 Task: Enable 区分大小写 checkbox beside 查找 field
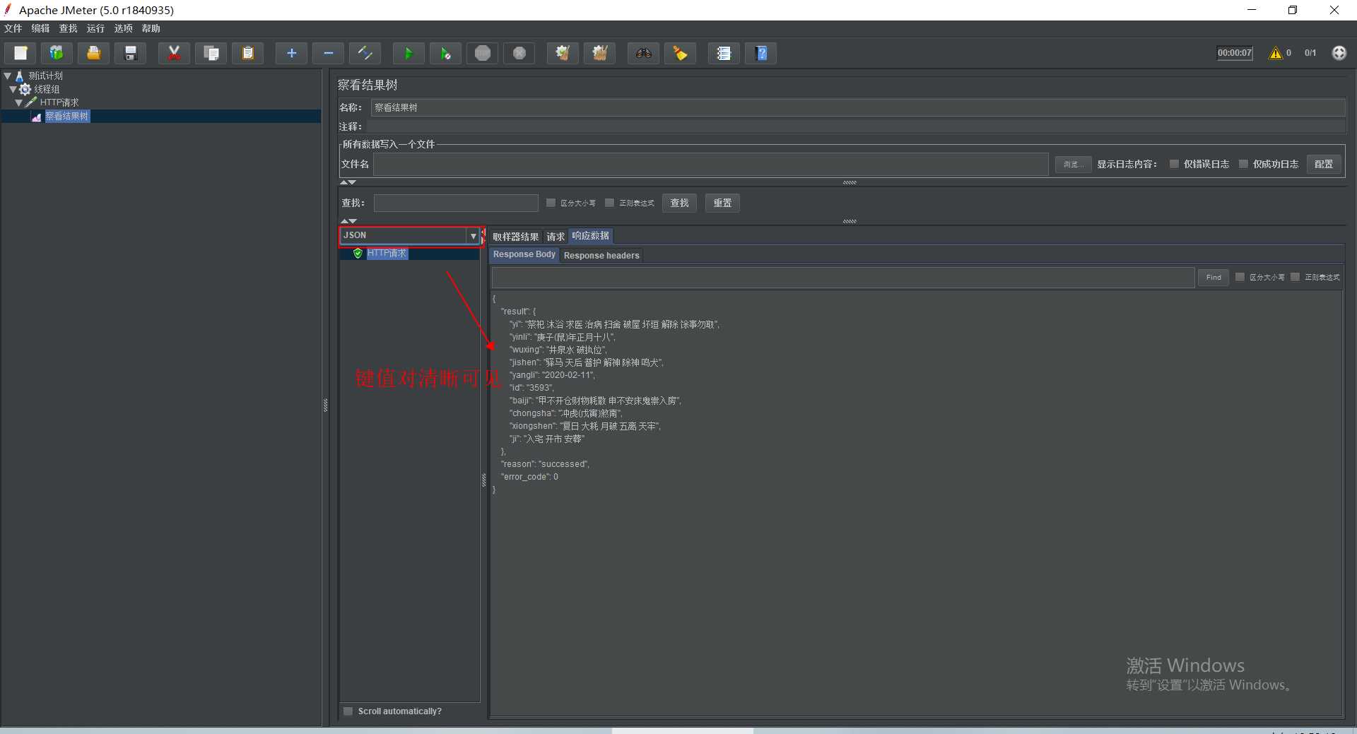[x=551, y=203]
